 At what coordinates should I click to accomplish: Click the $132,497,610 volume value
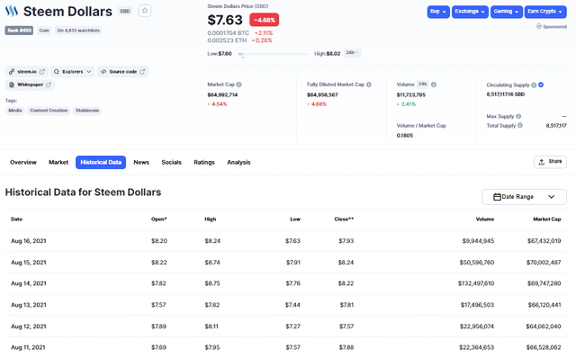476,283
